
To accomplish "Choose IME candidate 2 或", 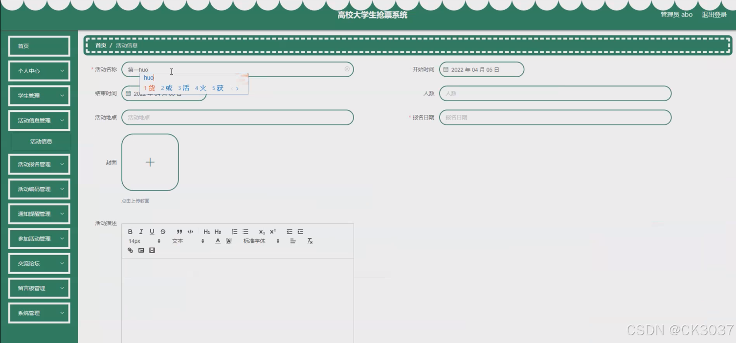I will point(167,88).
